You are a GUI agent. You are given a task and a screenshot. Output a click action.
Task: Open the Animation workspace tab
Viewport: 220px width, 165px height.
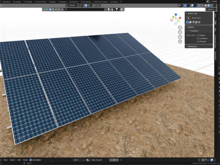63,2
